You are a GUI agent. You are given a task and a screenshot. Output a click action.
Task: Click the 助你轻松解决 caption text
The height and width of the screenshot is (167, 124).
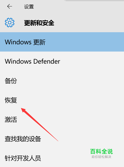tap(101, 157)
